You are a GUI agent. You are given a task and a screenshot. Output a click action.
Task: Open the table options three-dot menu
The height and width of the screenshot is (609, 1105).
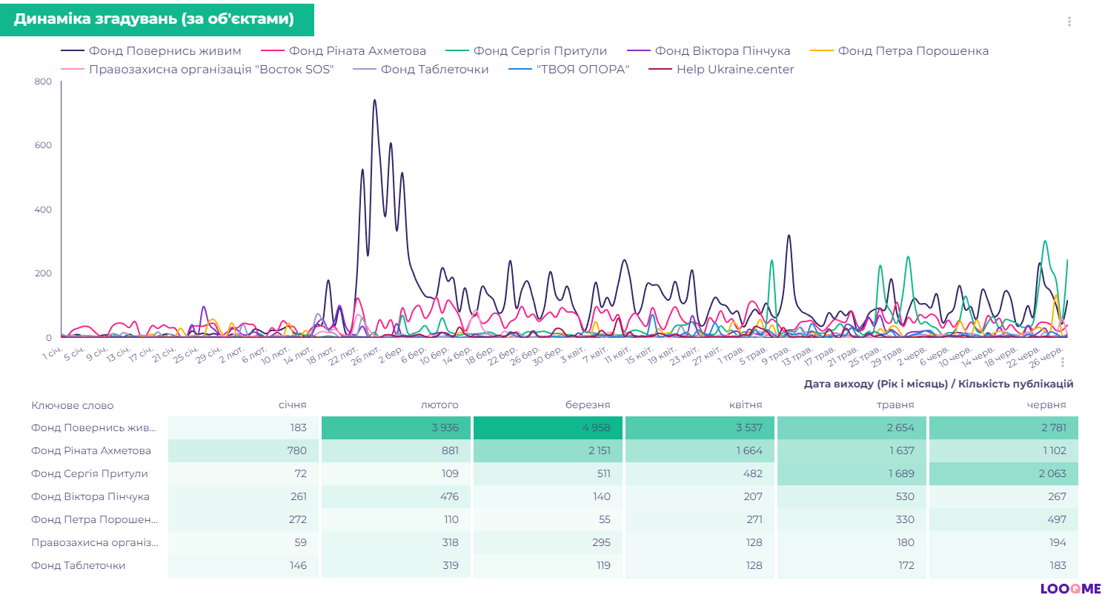pos(1063,362)
